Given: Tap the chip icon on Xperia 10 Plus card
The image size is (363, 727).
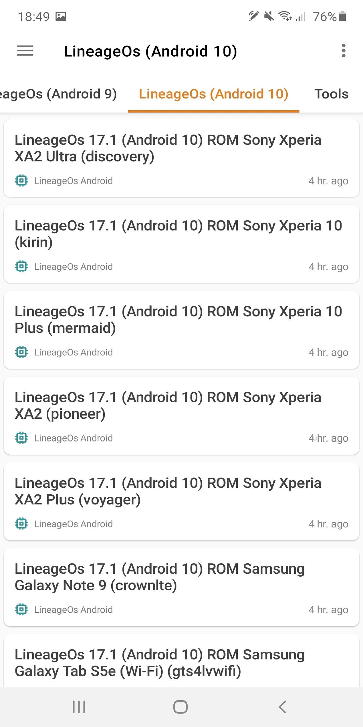Looking at the screenshot, I should tap(21, 352).
